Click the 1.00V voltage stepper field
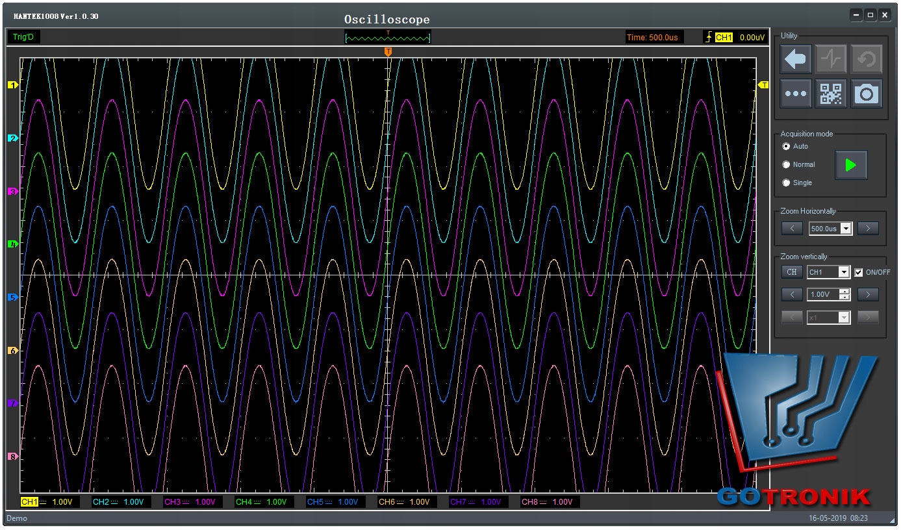Image resolution: width=901 pixels, height=530 pixels. [x=829, y=295]
